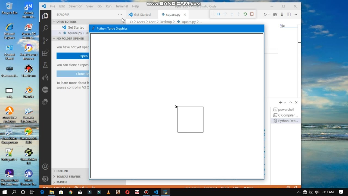This screenshot has width=348, height=196.
Task: Select the C Compiler terminal
Action: (x=286, y=115)
